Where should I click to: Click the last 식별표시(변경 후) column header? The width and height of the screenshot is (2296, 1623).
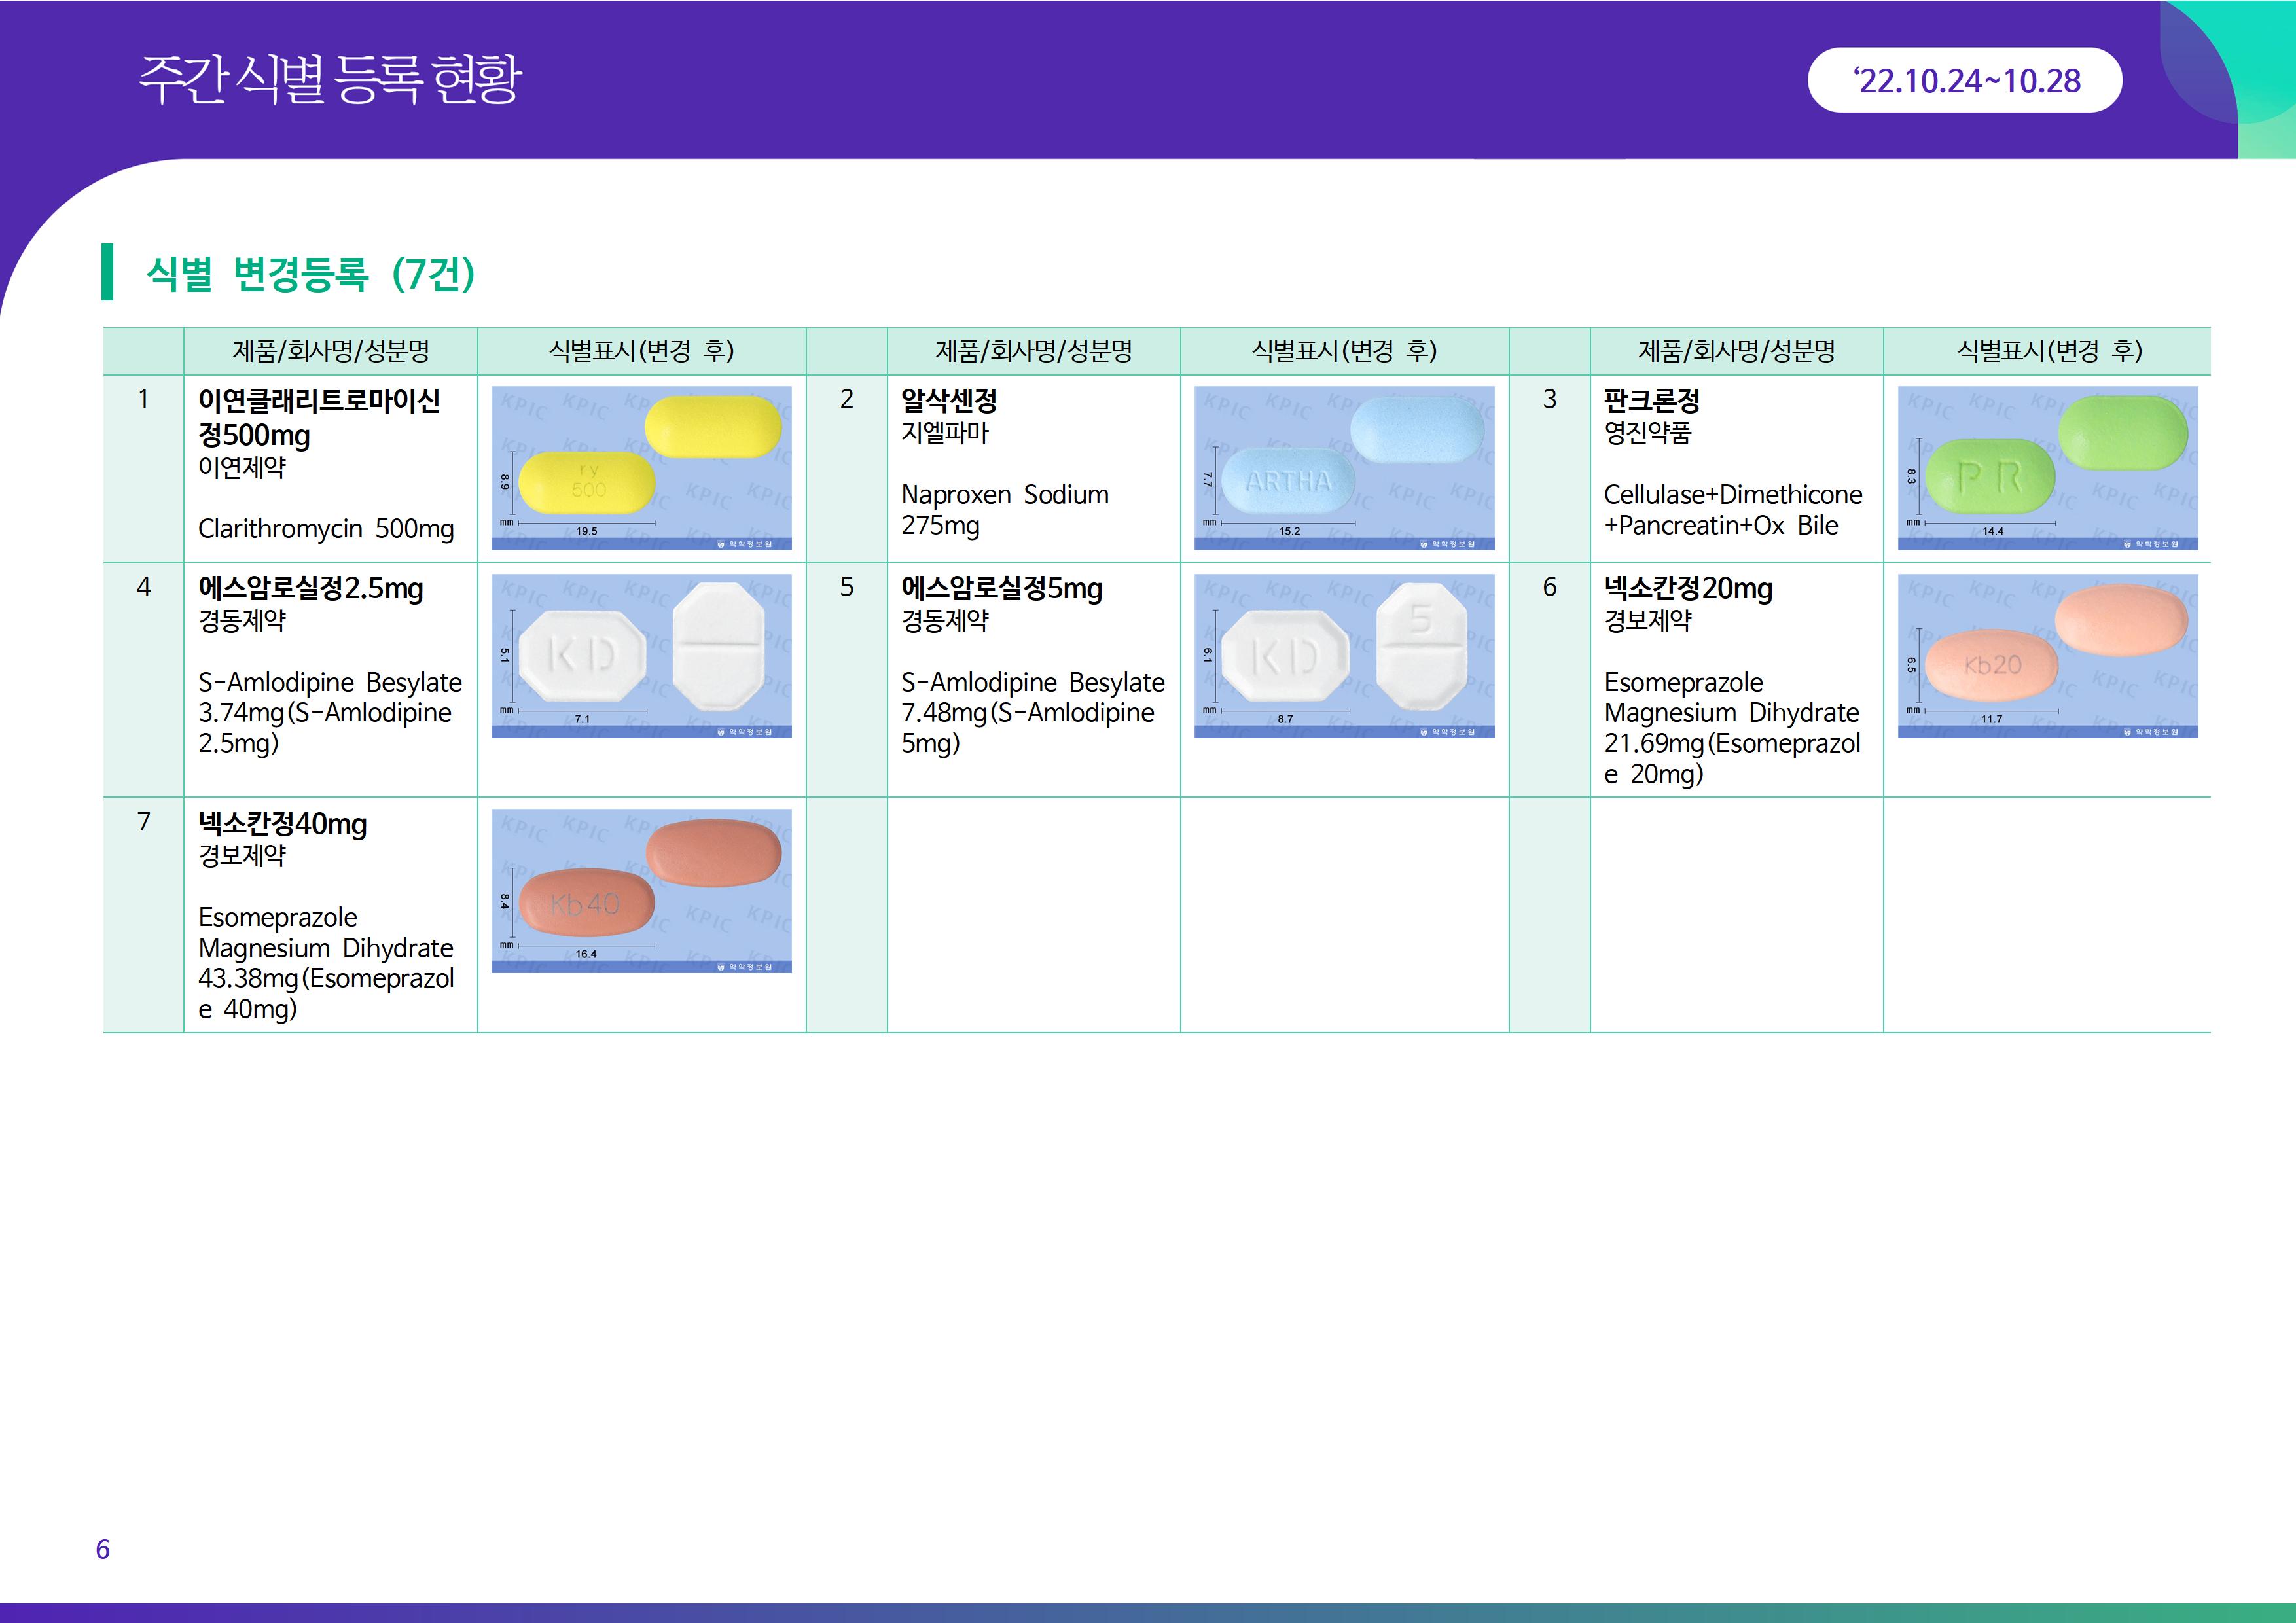coord(2048,351)
